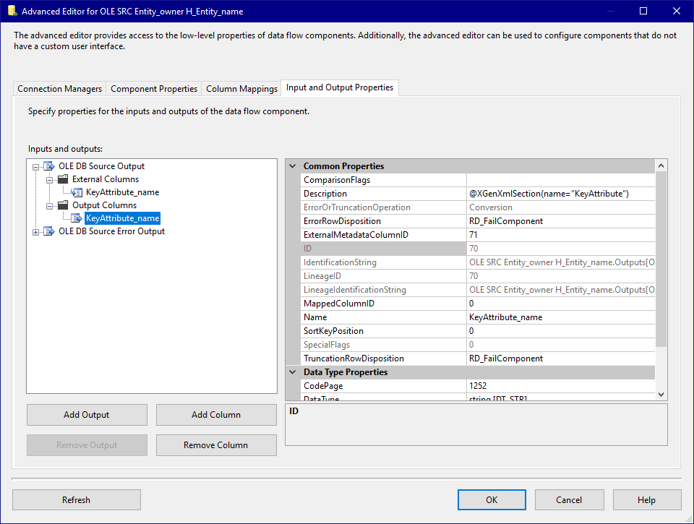Collapse the Output Columns folder
Screen dimensions: 694x524
click(49, 206)
